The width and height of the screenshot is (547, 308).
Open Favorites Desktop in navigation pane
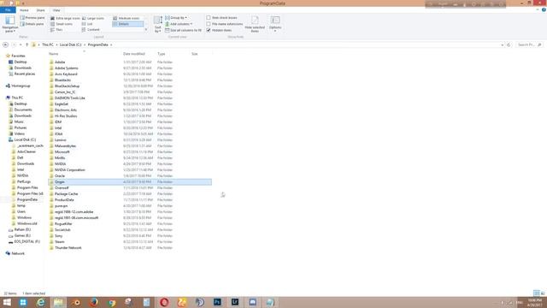click(18, 62)
